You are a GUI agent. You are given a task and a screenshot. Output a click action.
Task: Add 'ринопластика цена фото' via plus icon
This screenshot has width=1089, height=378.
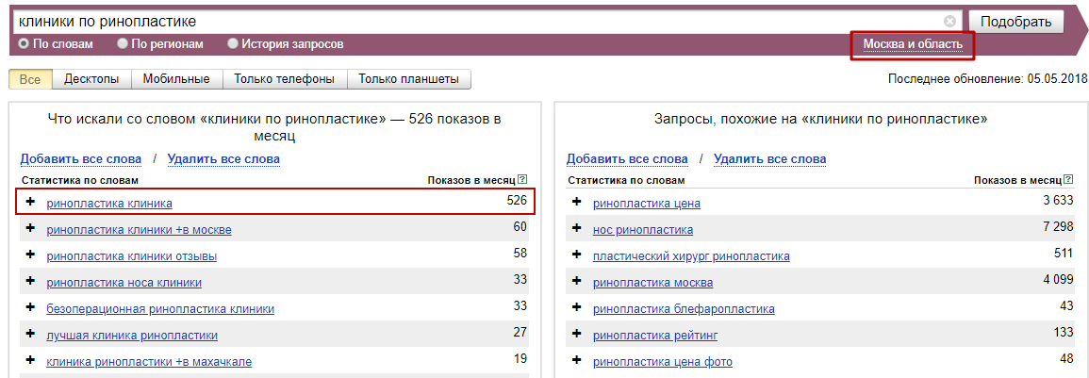576,361
